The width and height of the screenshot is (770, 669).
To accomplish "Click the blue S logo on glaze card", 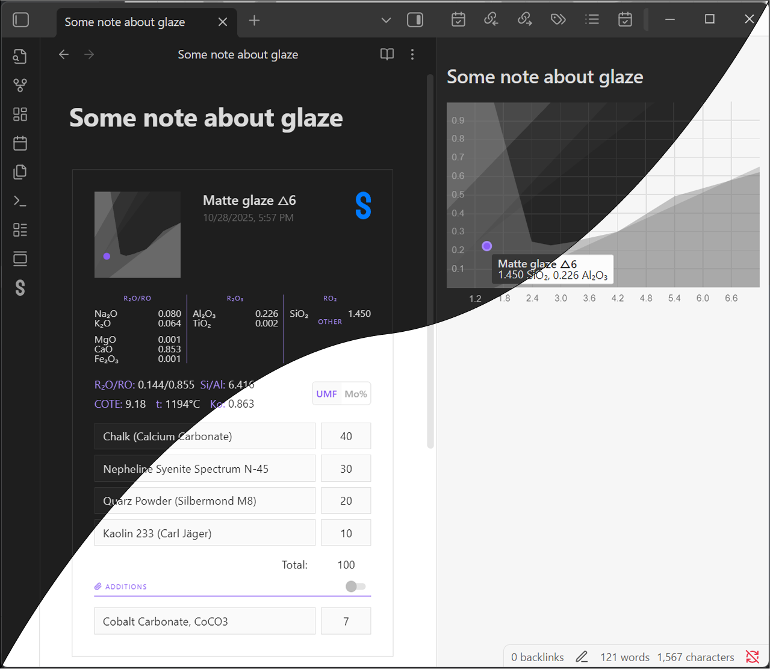I will [x=363, y=206].
